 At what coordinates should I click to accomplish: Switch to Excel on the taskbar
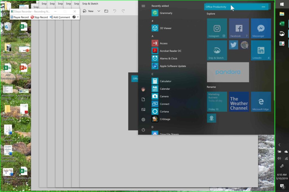[282, 24]
